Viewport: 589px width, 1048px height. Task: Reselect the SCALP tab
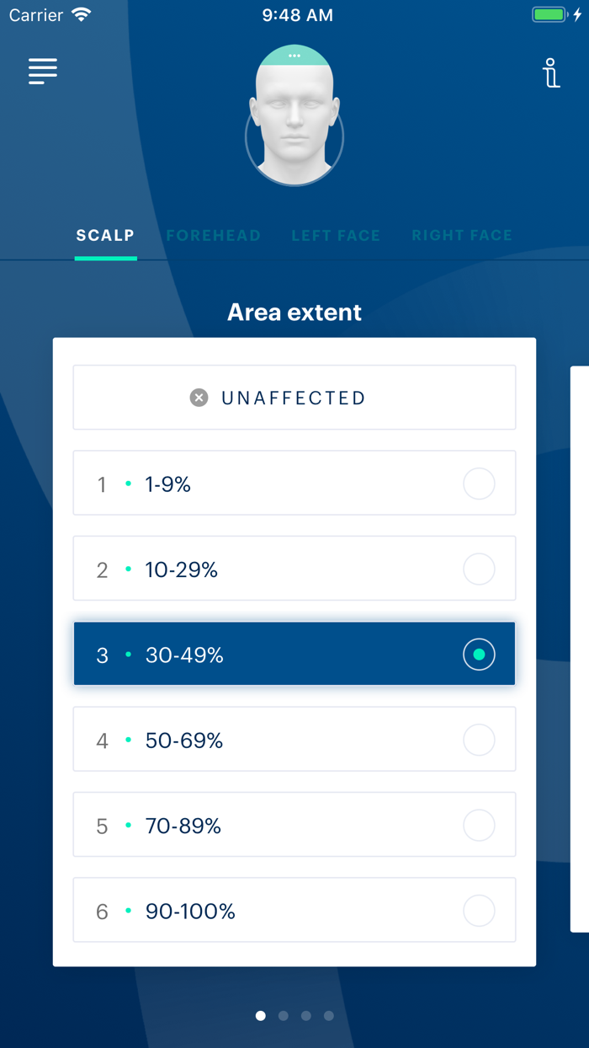105,236
